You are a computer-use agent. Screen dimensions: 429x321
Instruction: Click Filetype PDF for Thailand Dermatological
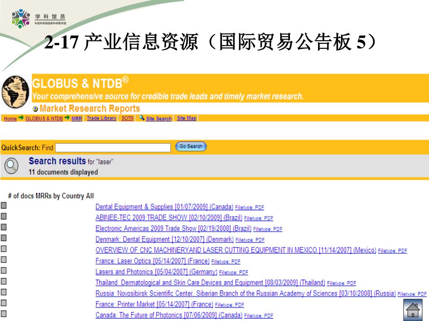pos(341,283)
